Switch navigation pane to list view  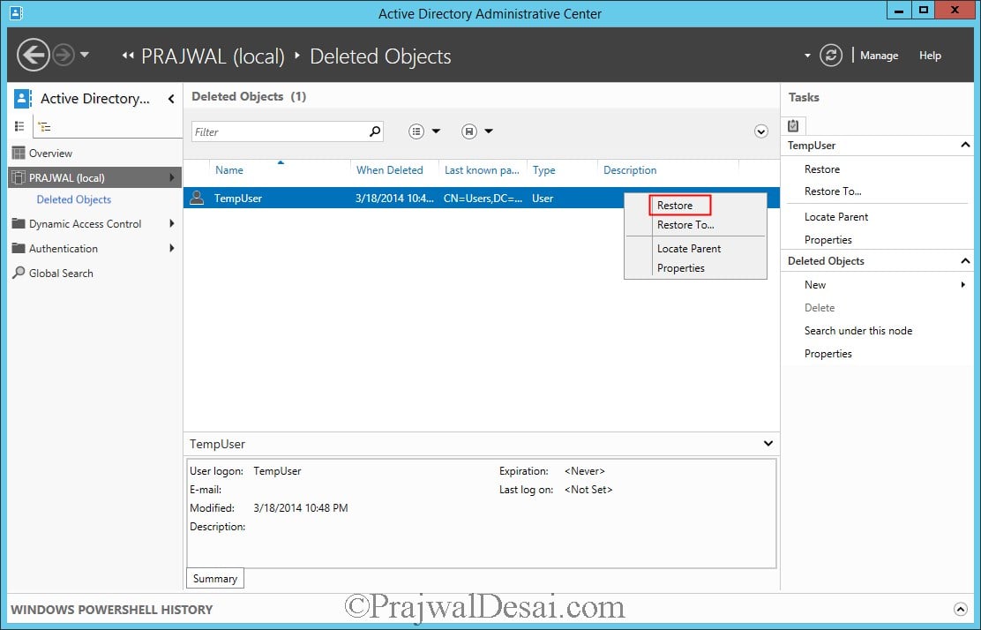(19, 126)
